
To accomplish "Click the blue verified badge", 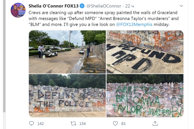I will 83,6.
